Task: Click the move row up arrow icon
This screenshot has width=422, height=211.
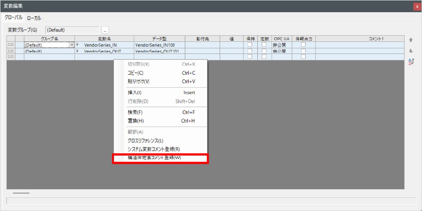Action: tap(411, 40)
